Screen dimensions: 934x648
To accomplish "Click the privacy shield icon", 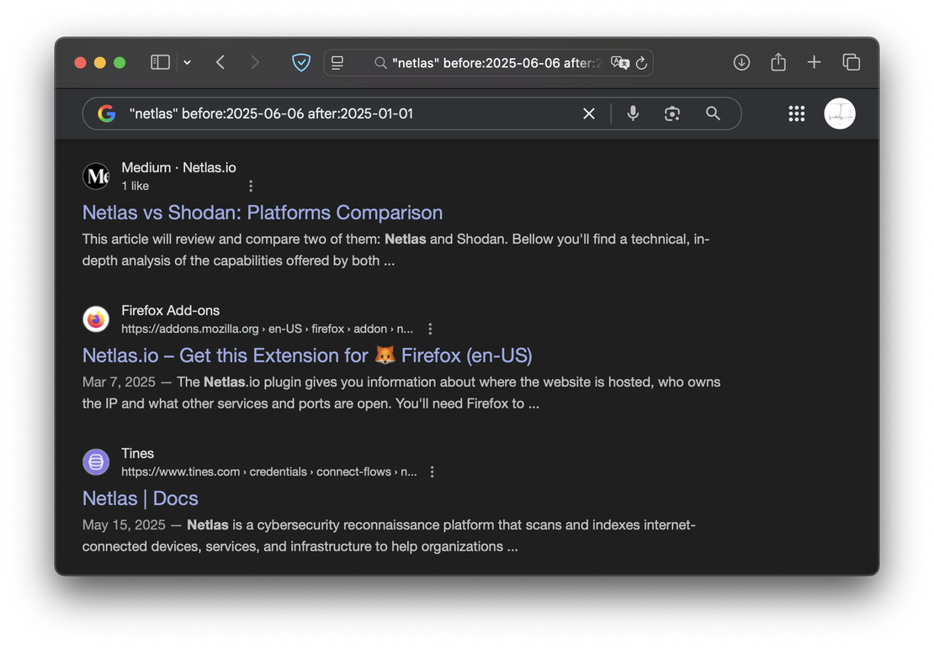I will (301, 62).
